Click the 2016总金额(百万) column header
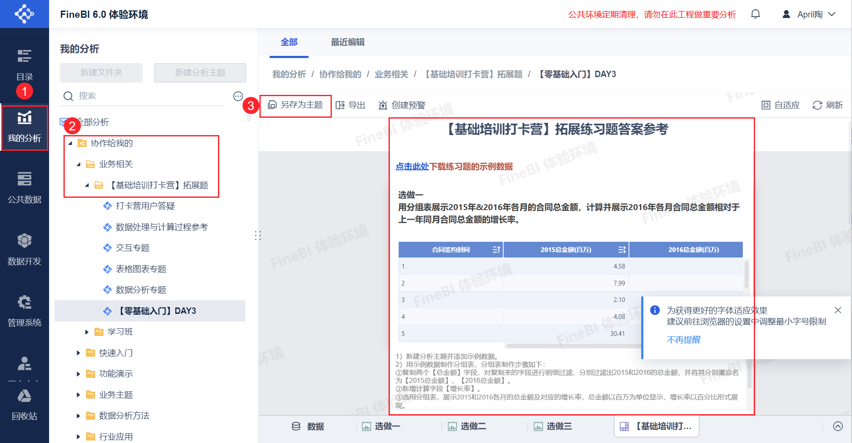 [686, 250]
